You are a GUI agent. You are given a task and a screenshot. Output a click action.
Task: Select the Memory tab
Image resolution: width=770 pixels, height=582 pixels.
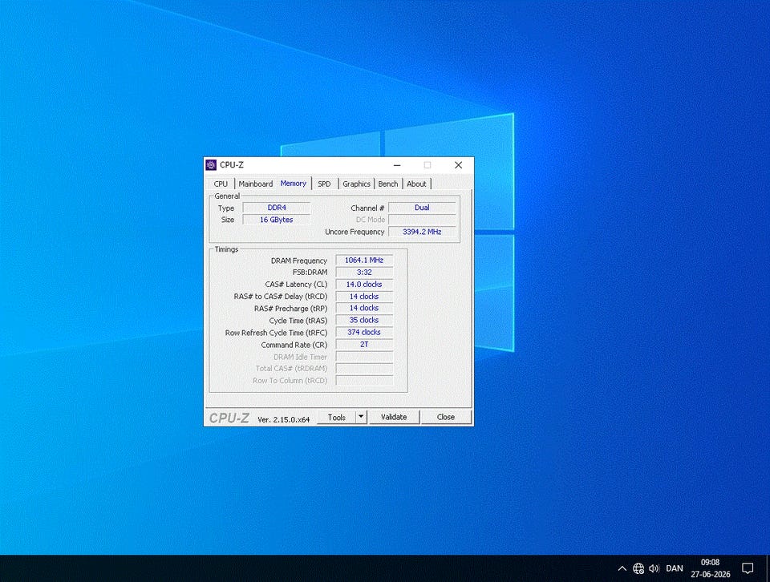[x=294, y=183]
